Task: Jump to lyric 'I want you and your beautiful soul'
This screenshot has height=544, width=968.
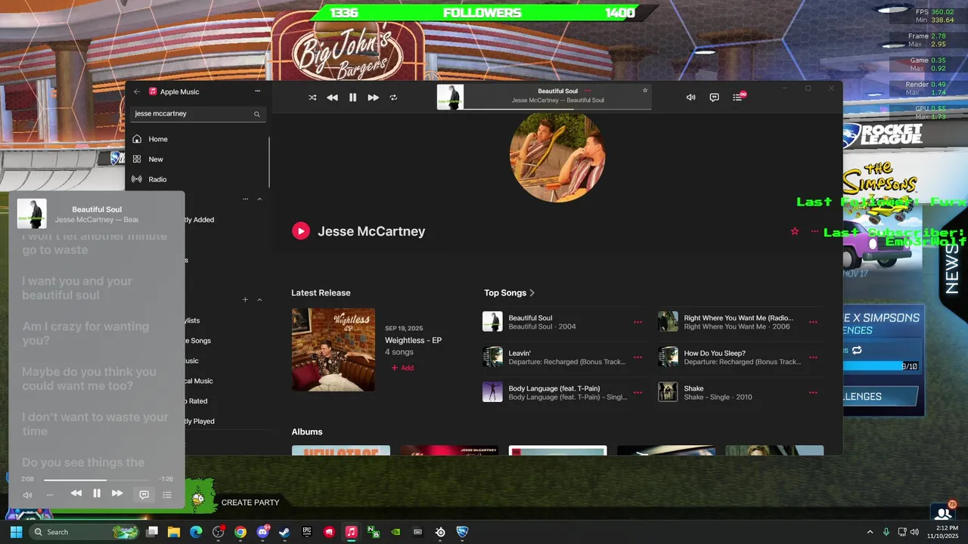Action: click(x=77, y=289)
